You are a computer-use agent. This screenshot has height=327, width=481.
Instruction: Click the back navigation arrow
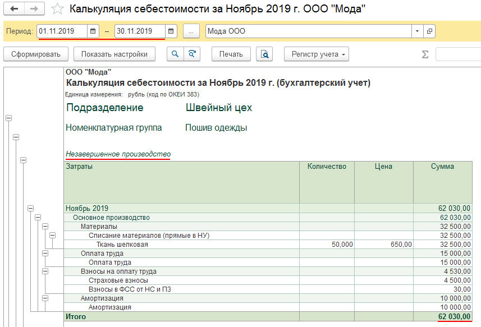(14, 9)
